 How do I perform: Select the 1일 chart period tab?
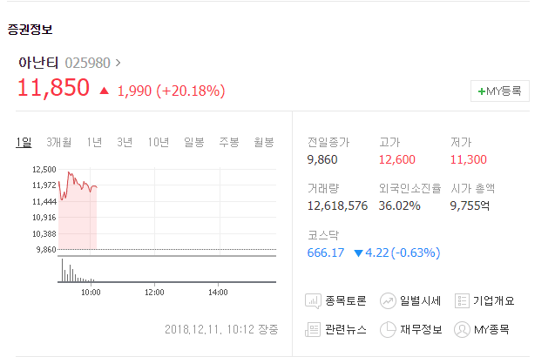pyautogui.click(x=24, y=142)
